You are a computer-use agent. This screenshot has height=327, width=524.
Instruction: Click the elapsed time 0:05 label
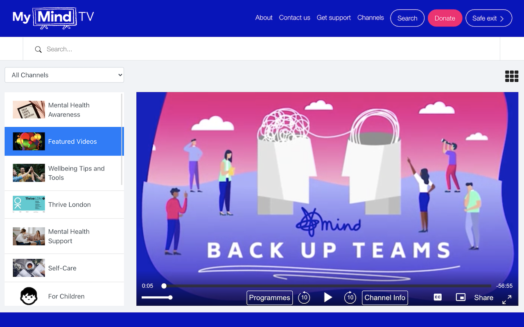(x=147, y=286)
